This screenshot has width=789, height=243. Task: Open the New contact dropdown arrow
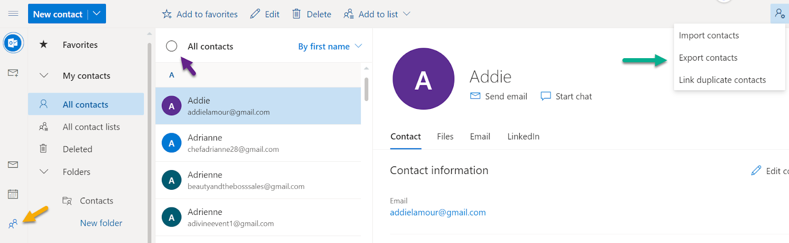coord(97,14)
